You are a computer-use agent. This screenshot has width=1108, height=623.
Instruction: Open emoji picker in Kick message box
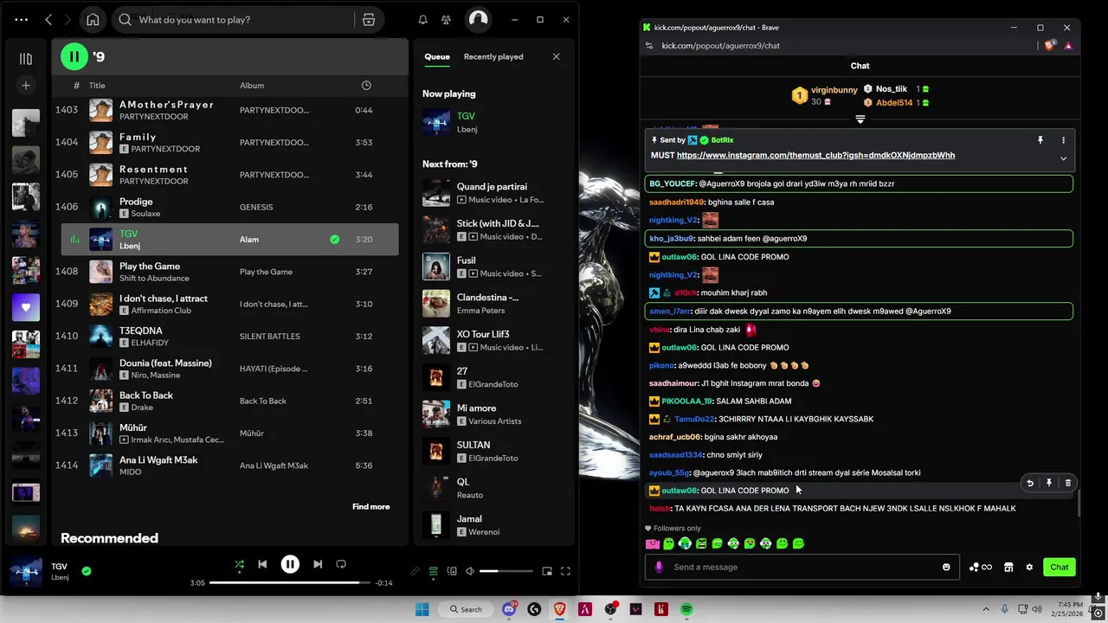pos(946,568)
